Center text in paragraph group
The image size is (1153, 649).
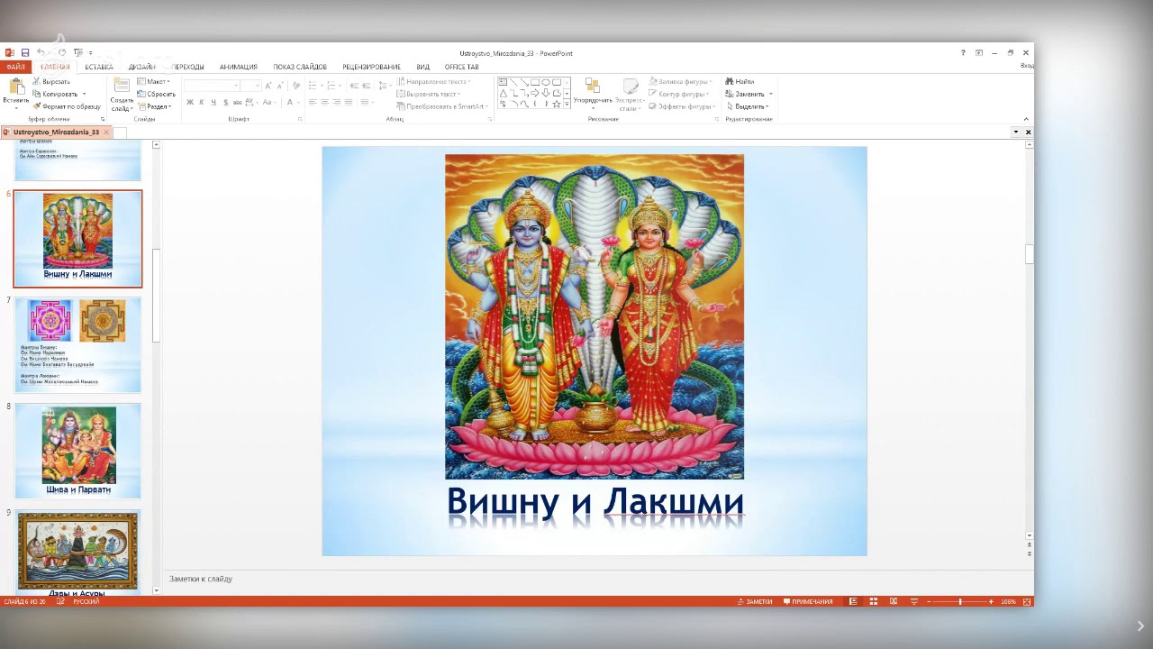(x=324, y=102)
